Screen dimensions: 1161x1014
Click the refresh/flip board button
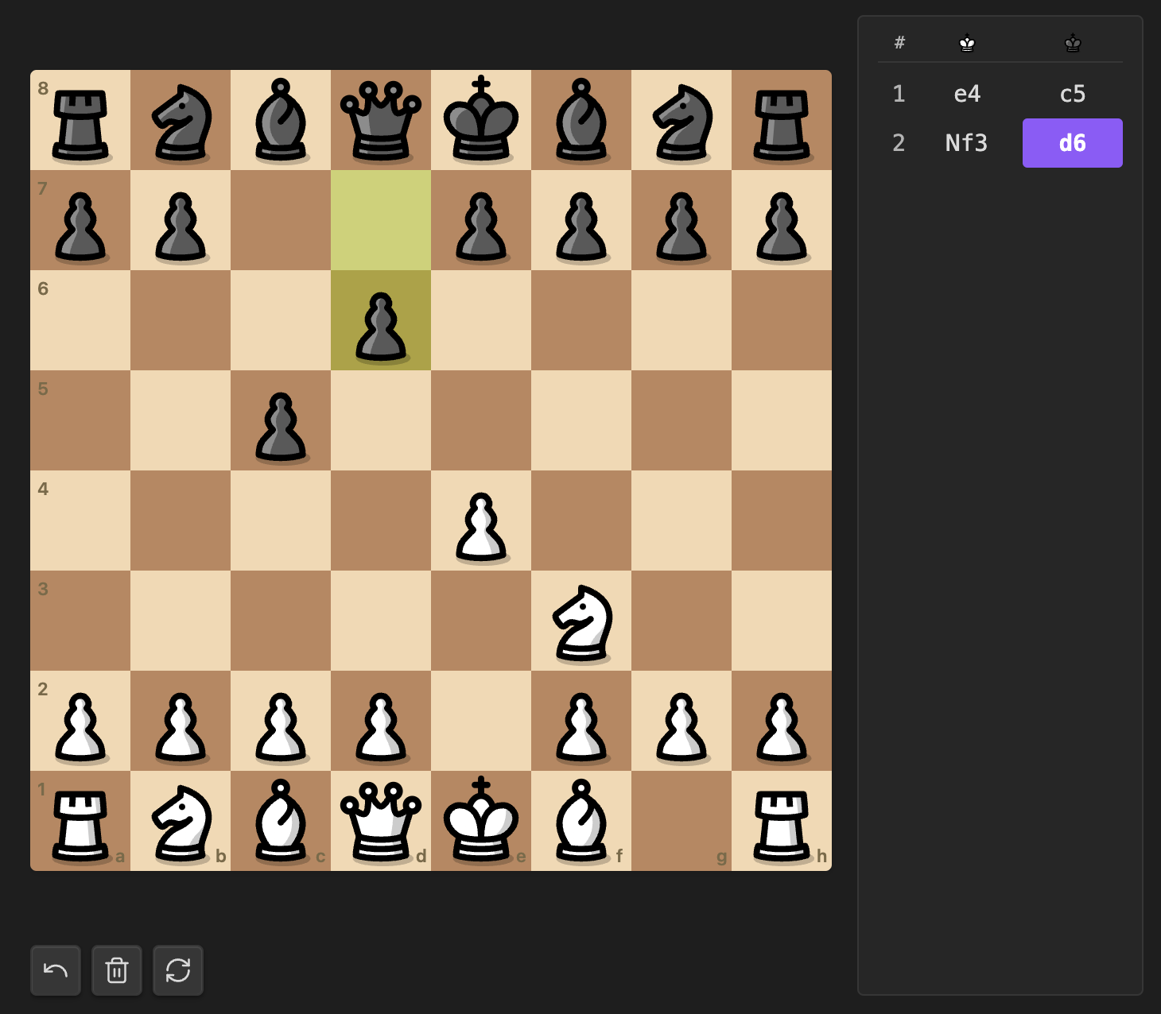click(178, 970)
